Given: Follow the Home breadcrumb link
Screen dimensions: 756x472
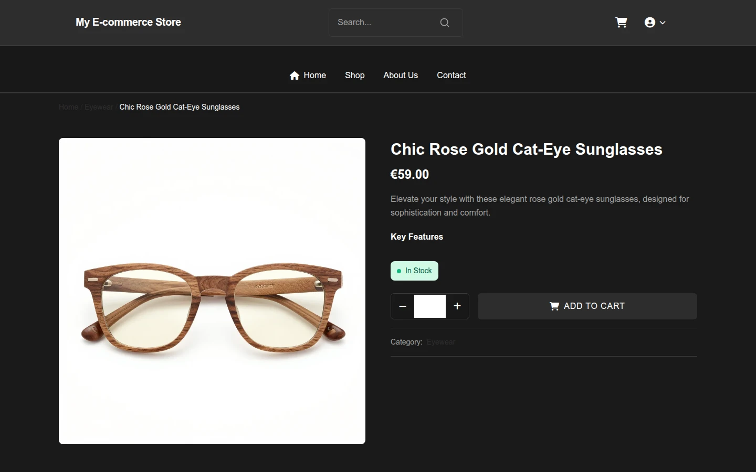Looking at the screenshot, I should coord(68,107).
